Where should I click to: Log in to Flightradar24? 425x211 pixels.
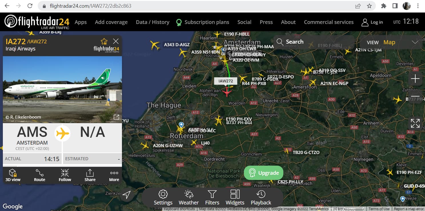tap(372, 22)
